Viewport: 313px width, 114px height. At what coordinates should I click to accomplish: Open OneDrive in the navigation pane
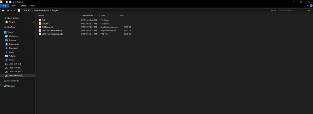point(11,27)
